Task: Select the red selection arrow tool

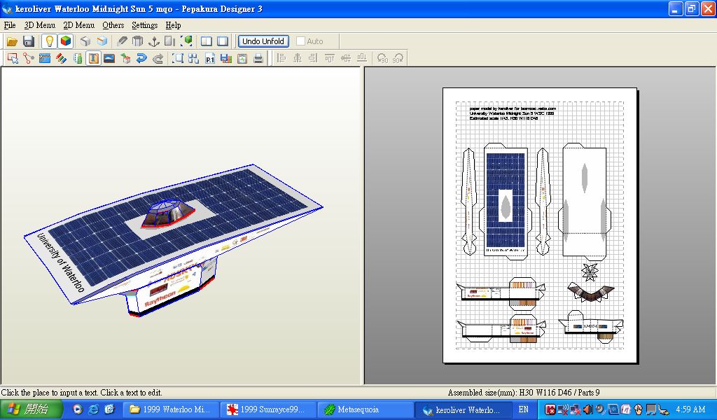Action: 13,59
